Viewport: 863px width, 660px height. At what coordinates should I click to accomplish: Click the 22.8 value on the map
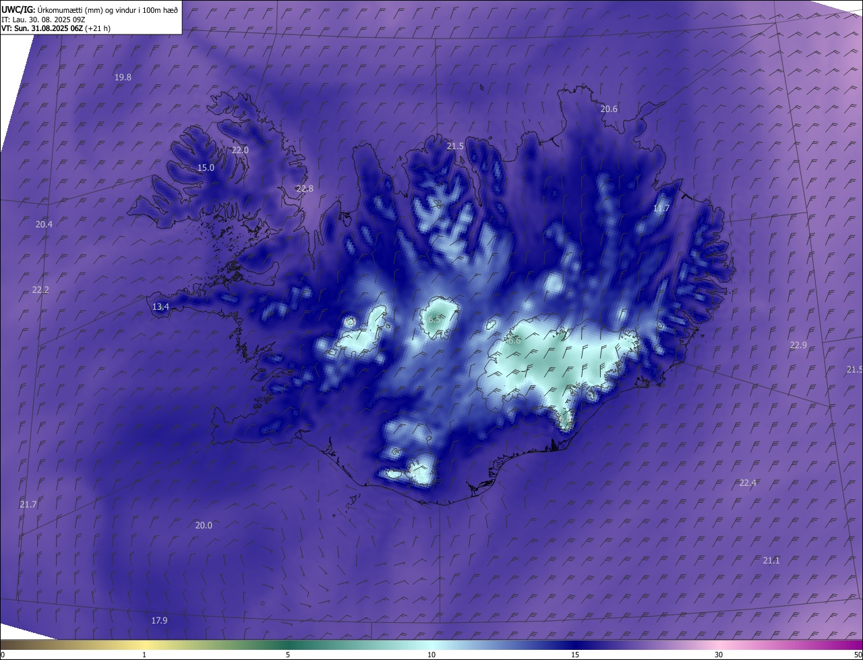pyautogui.click(x=305, y=189)
